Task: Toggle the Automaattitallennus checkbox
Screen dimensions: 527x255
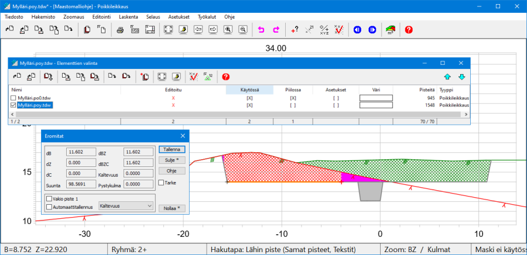Action: point(49,206)
